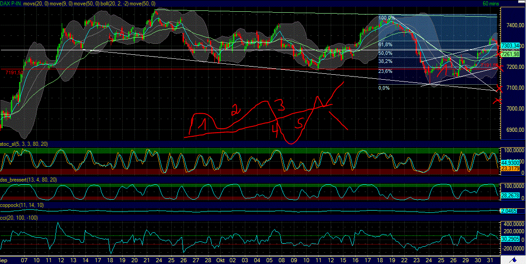526x264 pixels.
Task: Click the 100,0% Fibonacci level label
Action: pos(386,17)
